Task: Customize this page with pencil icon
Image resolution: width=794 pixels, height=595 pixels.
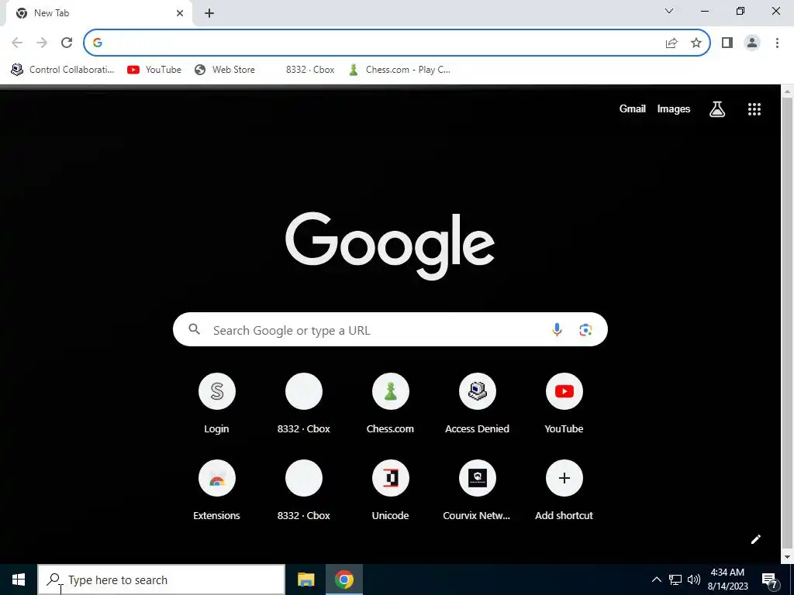Action: coord(755,539)
